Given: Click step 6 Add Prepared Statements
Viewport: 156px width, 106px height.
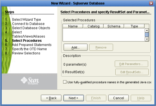Looking at the screenshot, I should tap(32, 45).
